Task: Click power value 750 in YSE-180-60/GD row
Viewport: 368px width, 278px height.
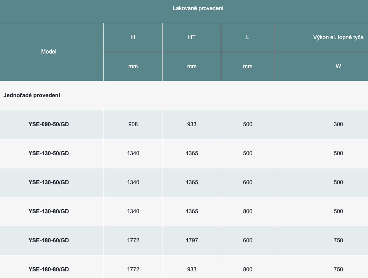Action: [338, 241]
